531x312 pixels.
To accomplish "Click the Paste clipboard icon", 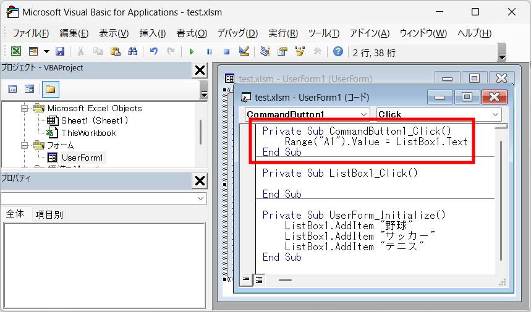I will click(x=115, y=51).
